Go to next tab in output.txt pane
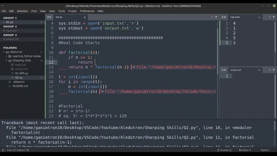 point(225,70)
